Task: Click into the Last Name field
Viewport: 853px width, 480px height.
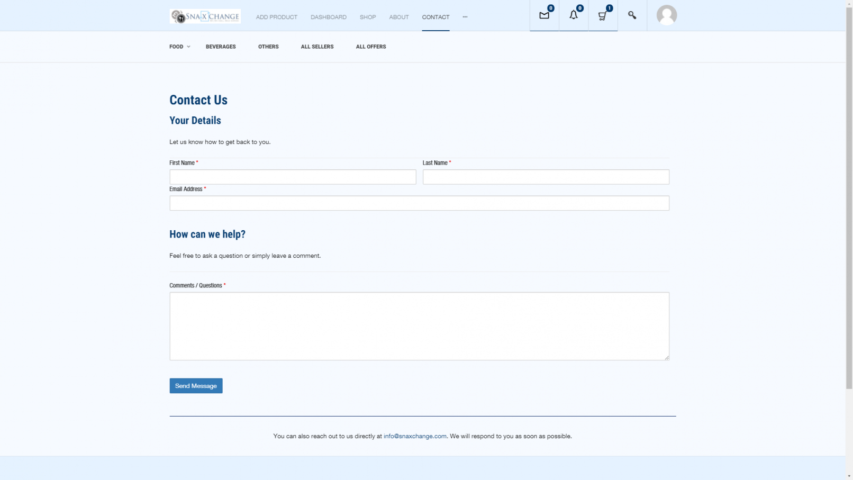Action: click(546, 177)
